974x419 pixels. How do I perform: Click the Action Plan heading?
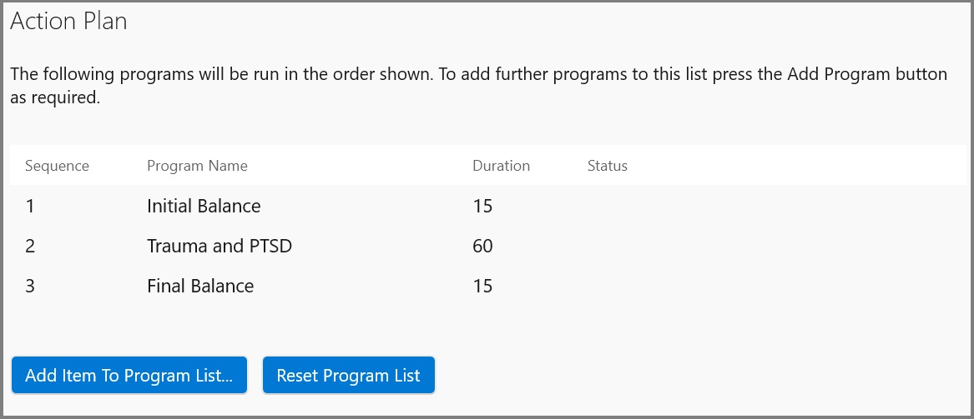click(69, 21)
